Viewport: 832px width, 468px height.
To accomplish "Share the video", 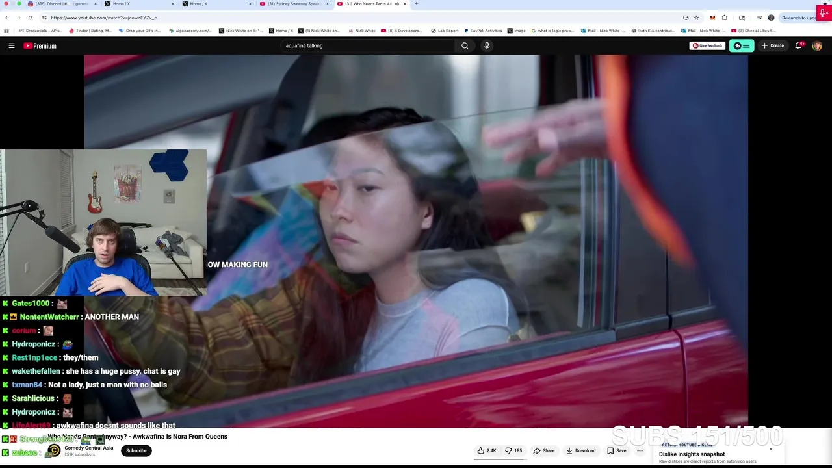I will (544, 450).
